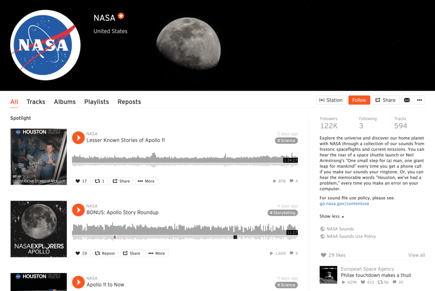Switch to the Playlists tab
435x291 pixels.
[96, 102]
